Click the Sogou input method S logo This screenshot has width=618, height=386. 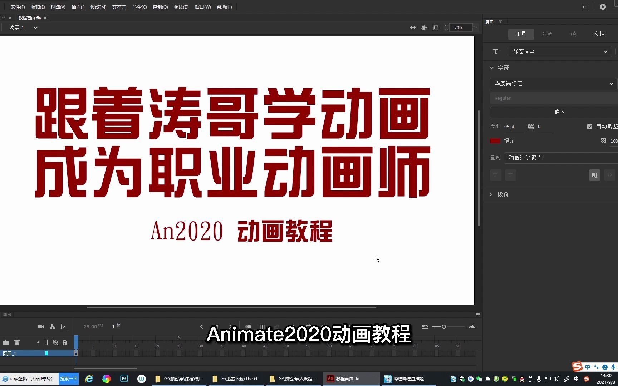tap(577, 366)
